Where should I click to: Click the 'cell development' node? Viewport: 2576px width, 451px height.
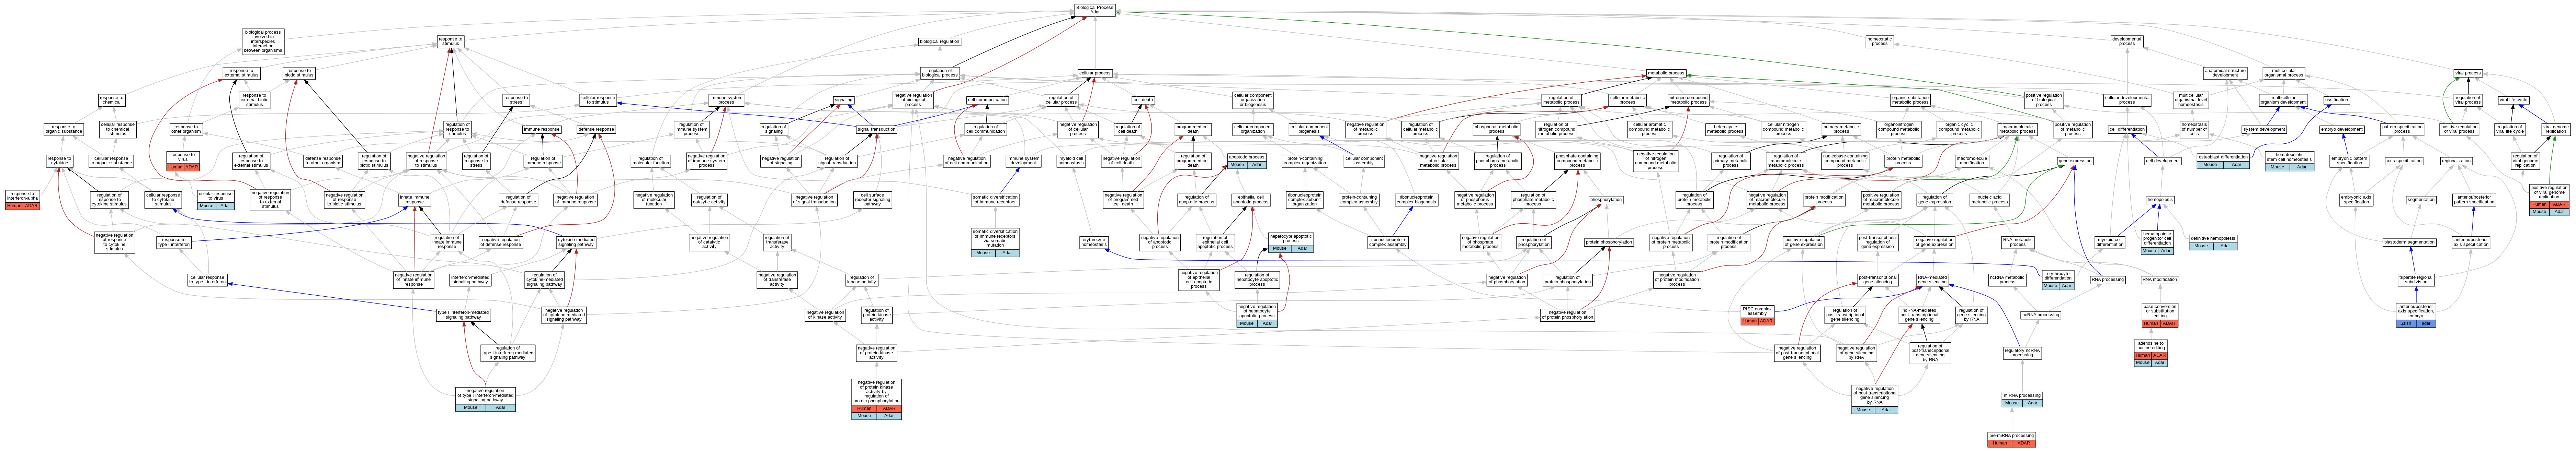click(2163, 161)
